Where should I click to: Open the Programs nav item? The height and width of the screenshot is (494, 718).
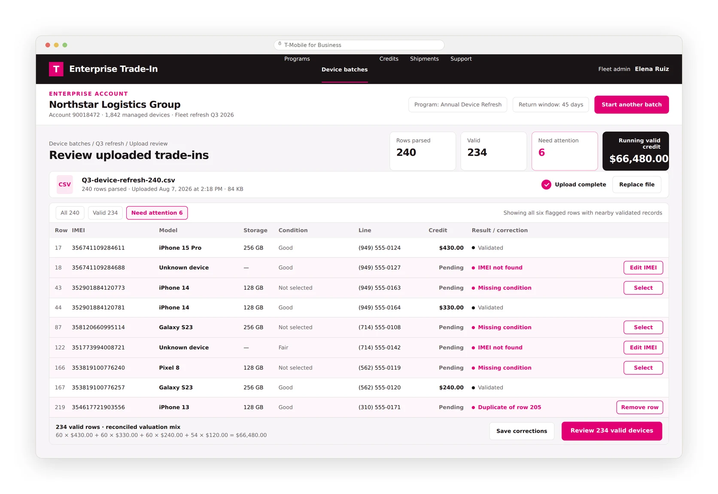297,59
